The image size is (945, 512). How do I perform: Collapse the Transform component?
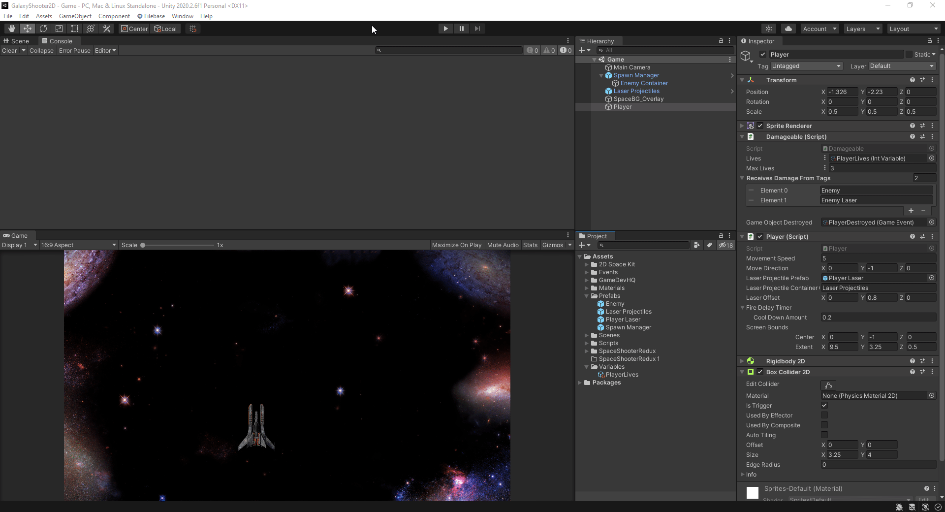click(742, 80)
